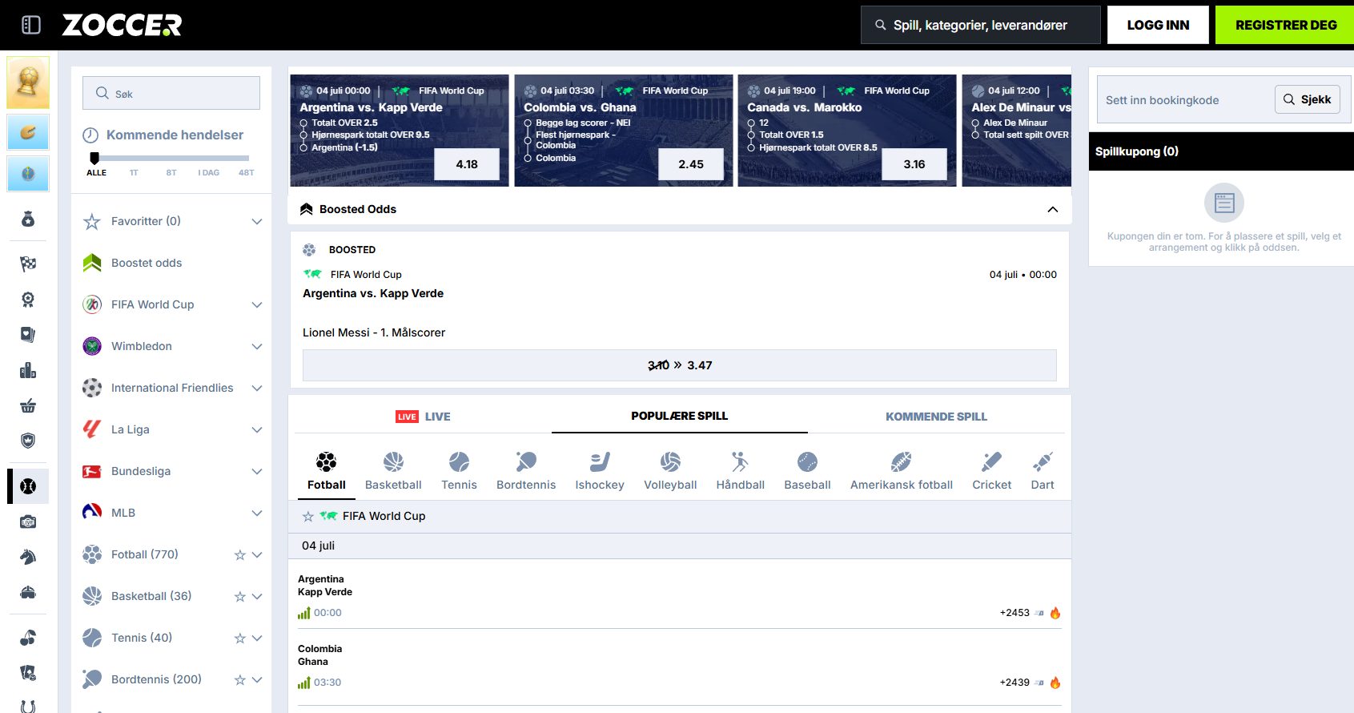Viewport: 1354px width, 713px height.
Task: Toggle the favorite star for Fotball (770)
Action: (x=239, y=554)
